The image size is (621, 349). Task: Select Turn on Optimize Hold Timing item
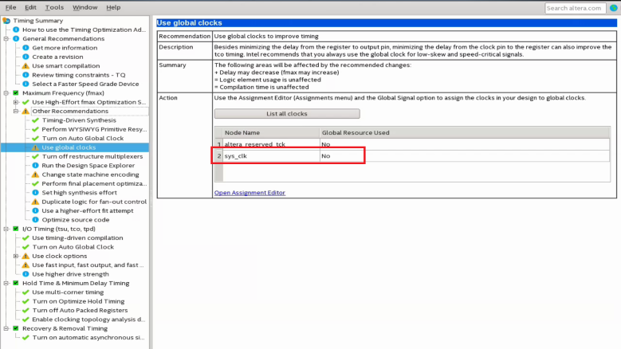pos(78,301)
